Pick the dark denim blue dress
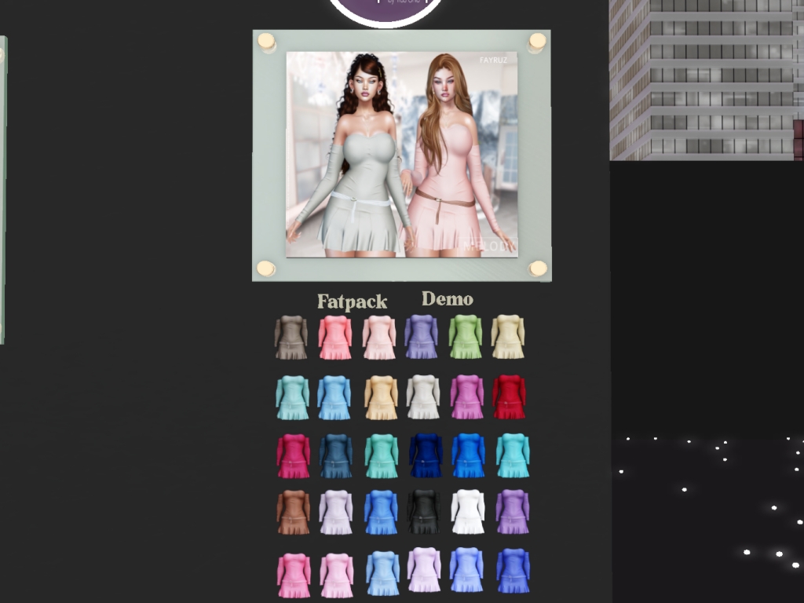This screenshot has height=603, width=804. click(x=336, y=456)
